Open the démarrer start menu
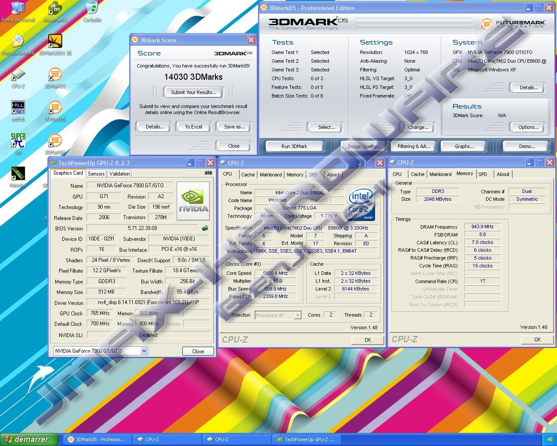557x446 pixels. [29, 439]
